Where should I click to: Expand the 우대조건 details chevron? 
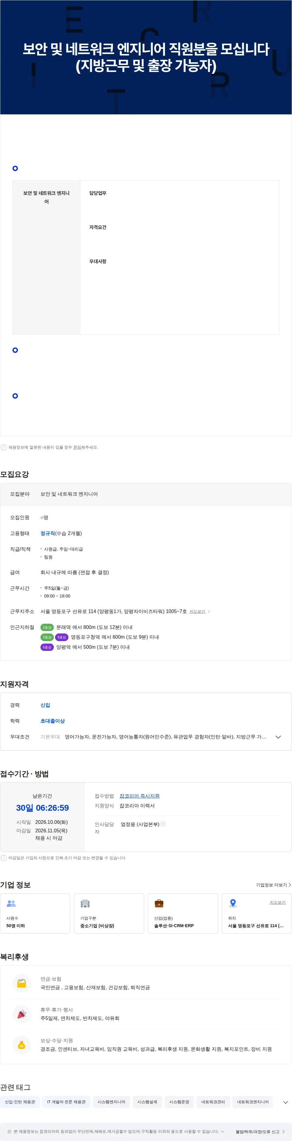coord(278,737)
